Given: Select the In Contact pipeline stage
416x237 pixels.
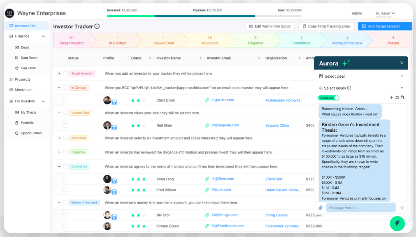Looking at the screenshot, I should pos(118,40).
